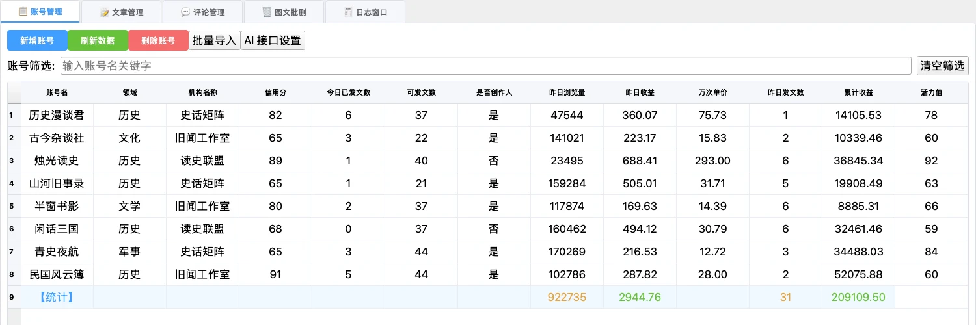Open the 文章管理 tab
This screenshot has width=976, height=325.
(x=122, y=12)
